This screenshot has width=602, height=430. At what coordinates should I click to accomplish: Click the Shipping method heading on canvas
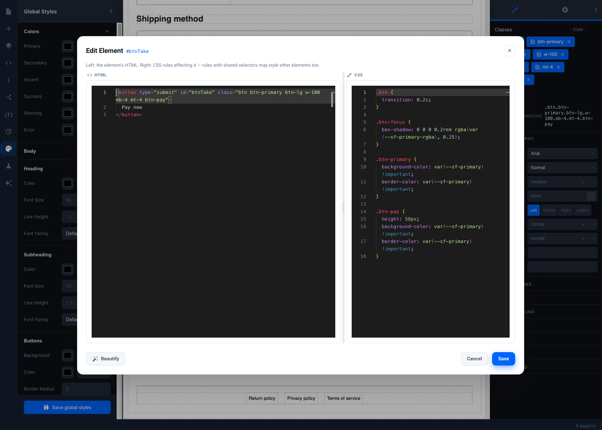(169, 19)
